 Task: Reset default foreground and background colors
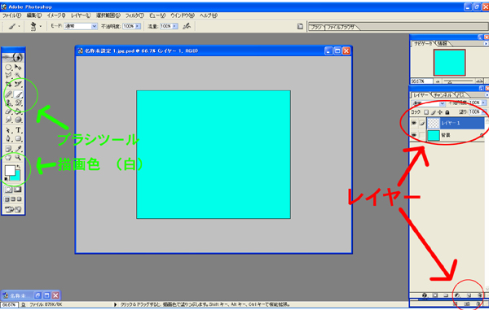tap(6, 179)
